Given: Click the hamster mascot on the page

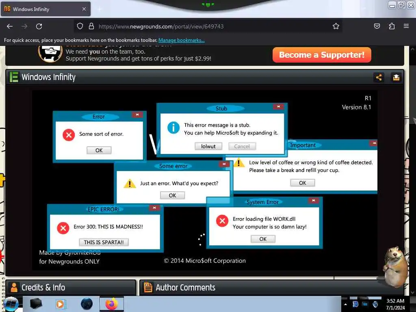Looking at the screenshot, I should [396, 266].
